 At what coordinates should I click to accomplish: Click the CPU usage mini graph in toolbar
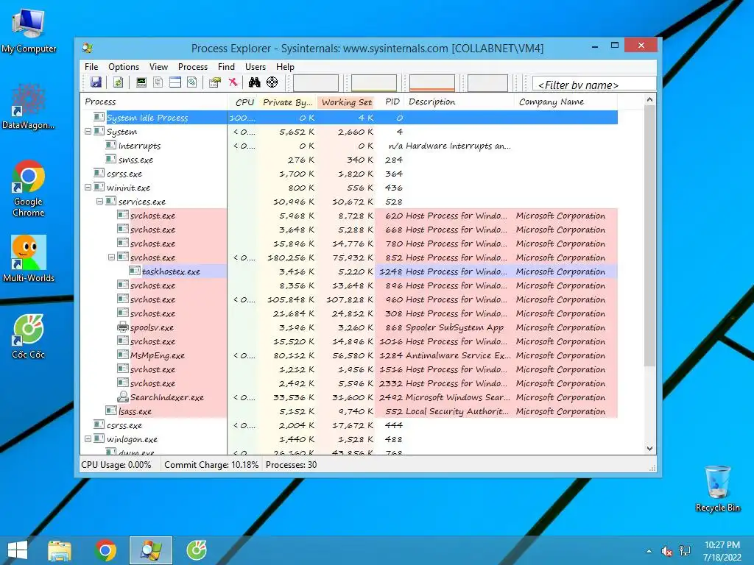point(315,82)
